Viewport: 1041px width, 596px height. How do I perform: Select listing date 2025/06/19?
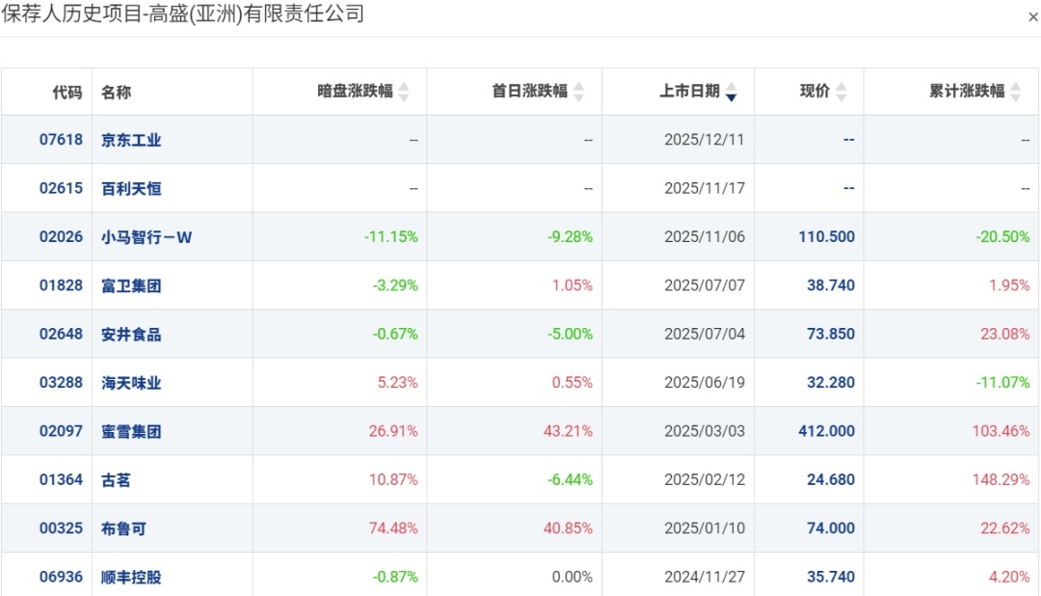pyautogui.click(x=705, y=382)
